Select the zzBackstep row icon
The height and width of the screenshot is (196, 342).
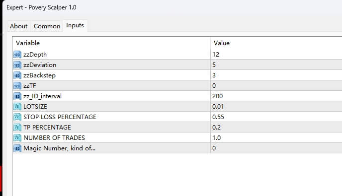click(x=17, y=75)
